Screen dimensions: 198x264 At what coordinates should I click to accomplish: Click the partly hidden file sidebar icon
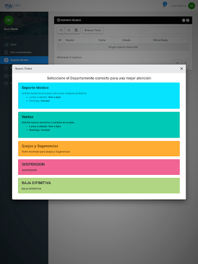6,68
